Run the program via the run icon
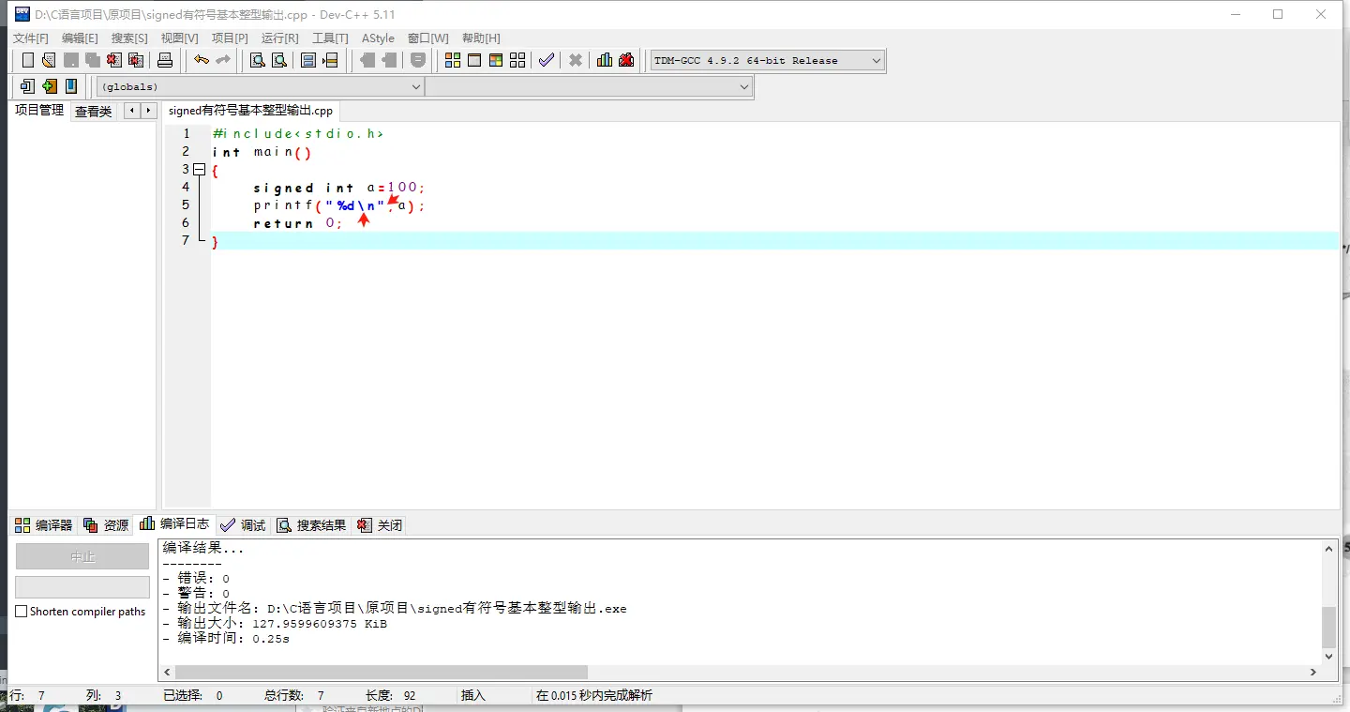Image resolution: width=1350 pixels, height=712 pixels. pyautogui.click(x=473, y=59)
